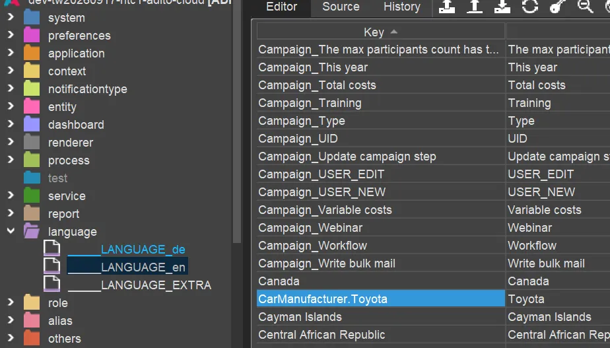Select the alias folder icon
Viewport: 610px width, 348px height.
[x=32, y=321]
